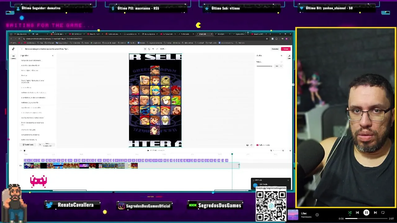Toggle shuffle in the music player
This screenshot has width=397, height=223.
tap(350, 213)
